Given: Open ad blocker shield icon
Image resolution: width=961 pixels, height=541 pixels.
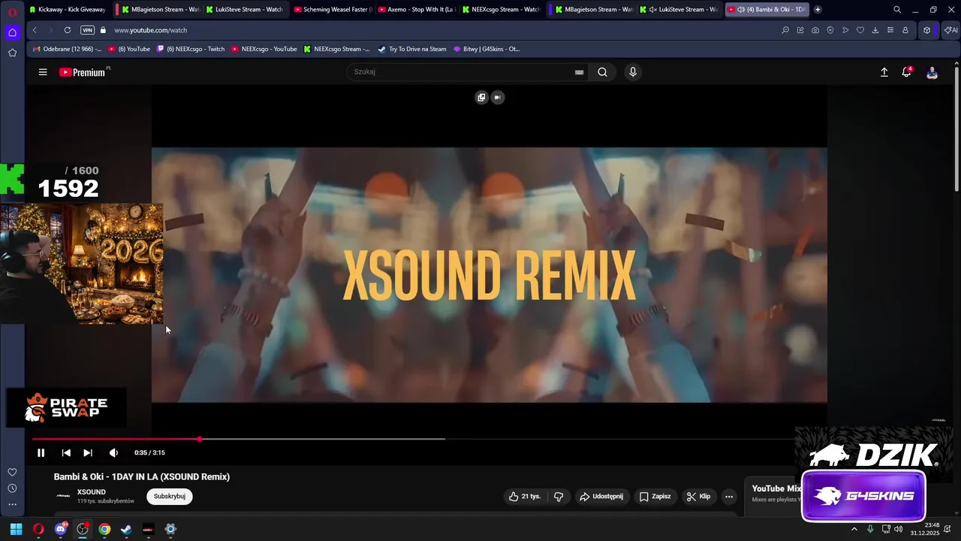Looking at the screenshot, I should pyautogui.click(x=830, y=30).
